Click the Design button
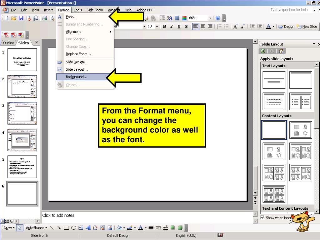 click(x=287, y=27)
